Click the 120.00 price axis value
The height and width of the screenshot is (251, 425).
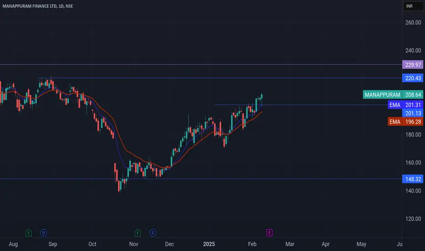pyautogui.click(x=413, y=219)
